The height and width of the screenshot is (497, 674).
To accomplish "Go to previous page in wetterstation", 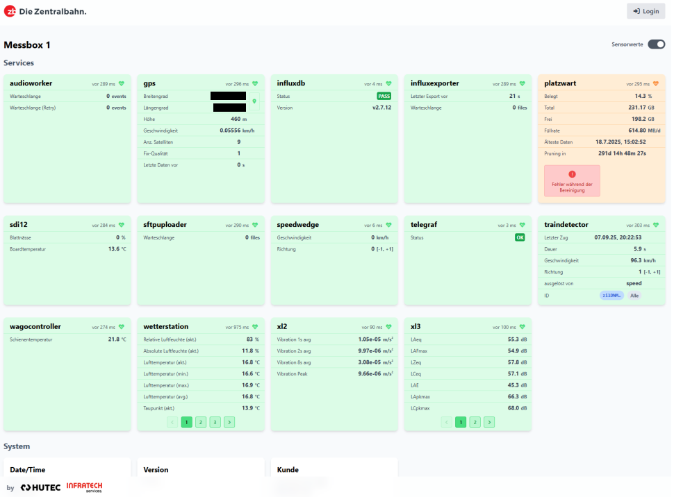I will click(x=172, y=422).
